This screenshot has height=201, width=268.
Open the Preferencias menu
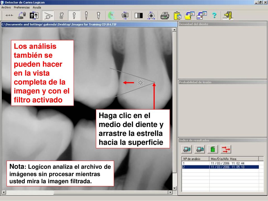click(x=22, y=8)
